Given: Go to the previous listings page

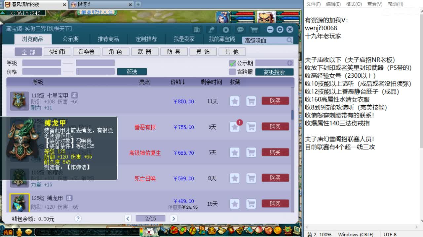Looking at the screenshot, I should (128, 219).
